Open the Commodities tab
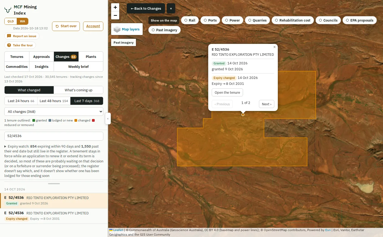The image size is (383, 237). pos(17,67)
